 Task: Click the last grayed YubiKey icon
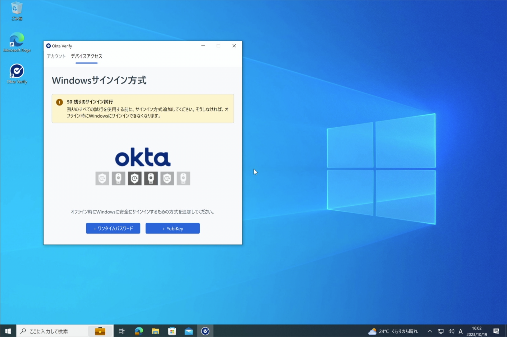[184, 178]
